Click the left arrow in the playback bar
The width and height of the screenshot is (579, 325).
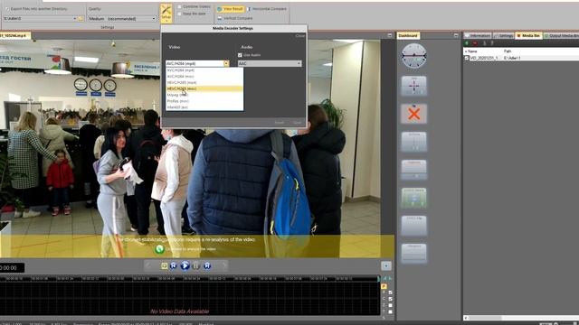(x=148, y=265)
